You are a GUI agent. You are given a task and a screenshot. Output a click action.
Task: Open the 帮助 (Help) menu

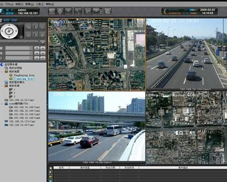tap(50, 4)
